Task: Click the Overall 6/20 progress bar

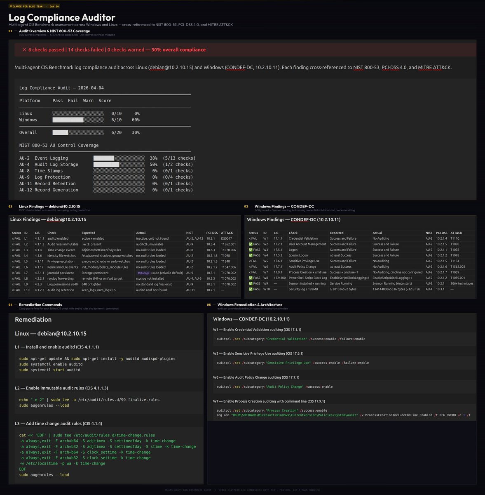Action: tap(78, 133)
